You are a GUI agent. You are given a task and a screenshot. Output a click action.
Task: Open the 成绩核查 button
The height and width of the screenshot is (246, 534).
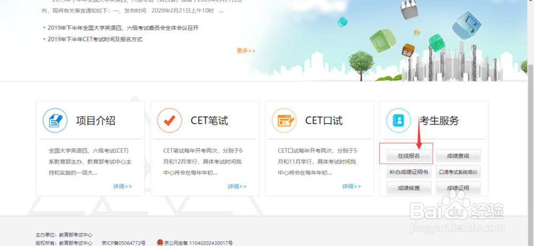coord(409,188)
